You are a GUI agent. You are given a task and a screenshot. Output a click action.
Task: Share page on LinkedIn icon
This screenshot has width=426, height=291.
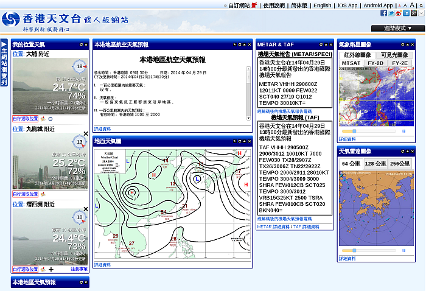(x=406, y=13)
